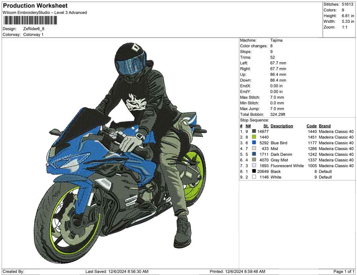Click the stitch count '20649' for Black
357x275 pixels.
[263, 171]
